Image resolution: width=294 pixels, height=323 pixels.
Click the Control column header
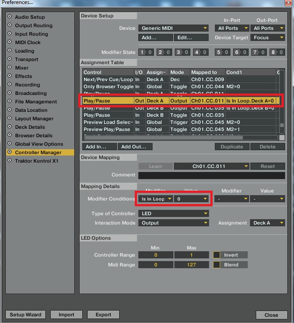coord(109,72)
